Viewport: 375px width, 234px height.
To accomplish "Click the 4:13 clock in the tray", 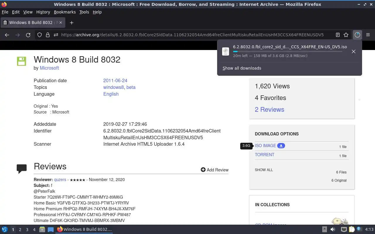I will pos(369,230).
